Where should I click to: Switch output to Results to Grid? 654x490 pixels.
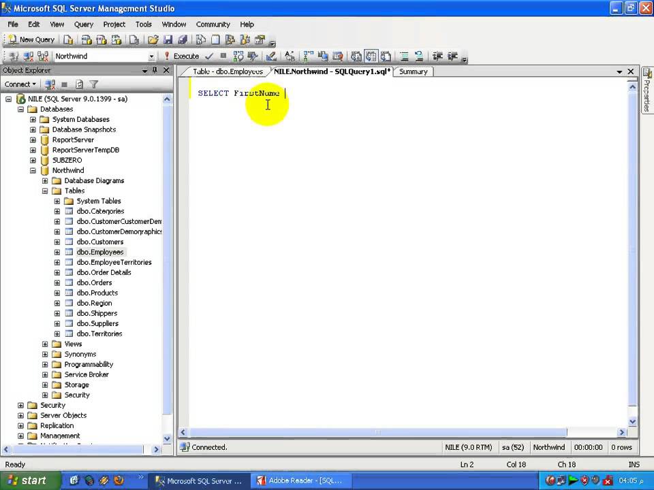(x=371, y=56)
